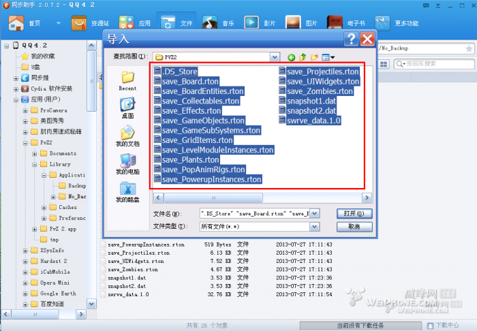Click the 取消 cancel button
Screen dimensions: 477x331
[x=354, y=226]
